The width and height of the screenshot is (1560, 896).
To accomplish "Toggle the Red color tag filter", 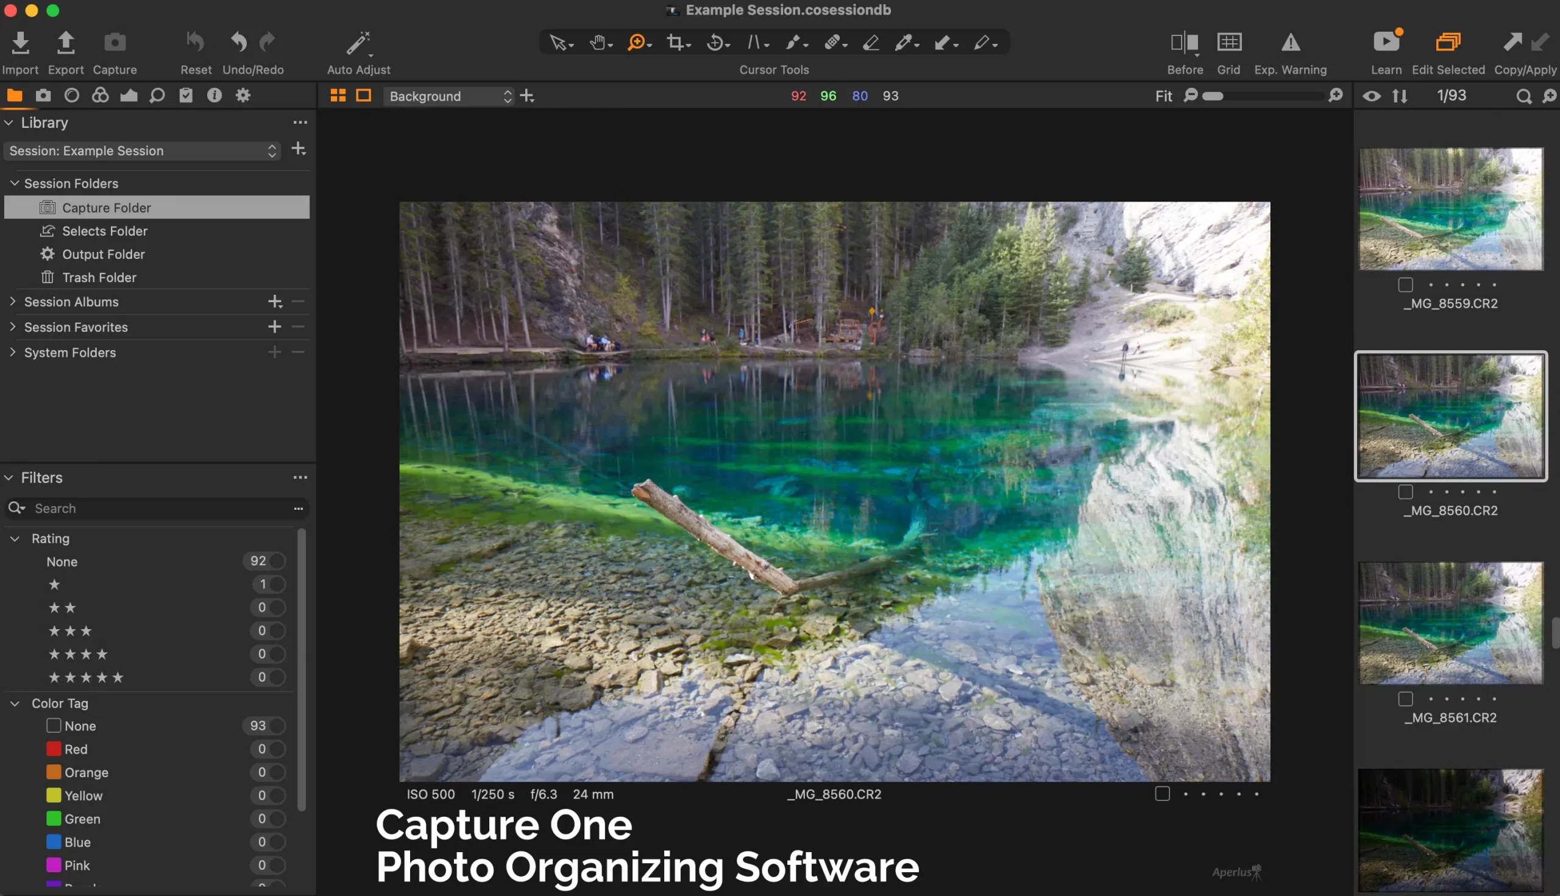I will point(277,749).
